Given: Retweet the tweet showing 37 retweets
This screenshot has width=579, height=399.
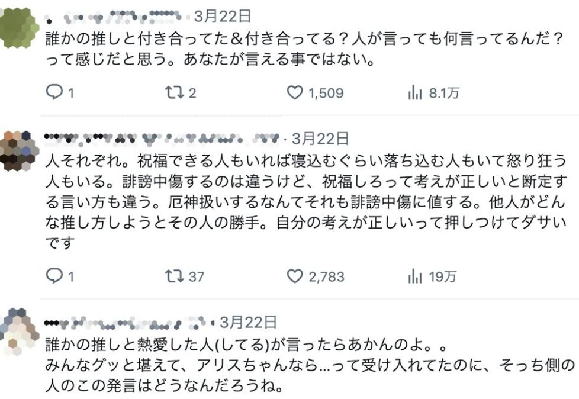Looking at the screenshot, I should [173, 276].
